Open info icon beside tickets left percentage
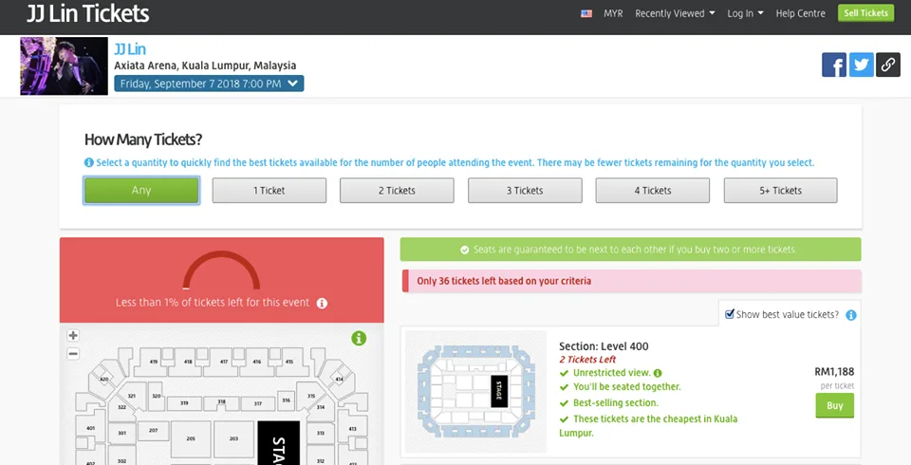The width and height of the screenshot is (911, 465). (322, 303)
